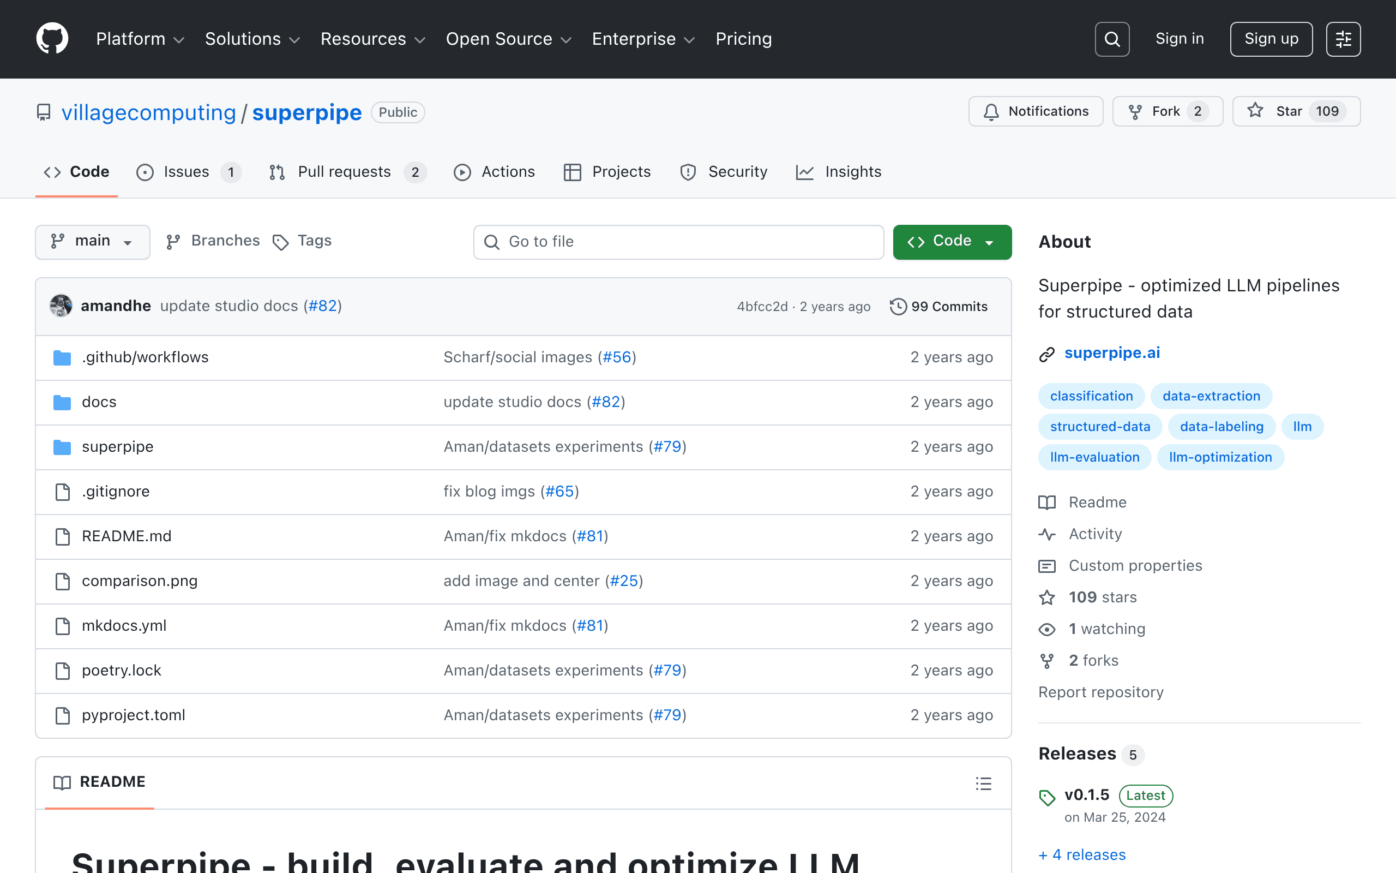The image size is (1396, 873).
Task: Click the eye icon beside 1 watching
Action: point(1047,629)
